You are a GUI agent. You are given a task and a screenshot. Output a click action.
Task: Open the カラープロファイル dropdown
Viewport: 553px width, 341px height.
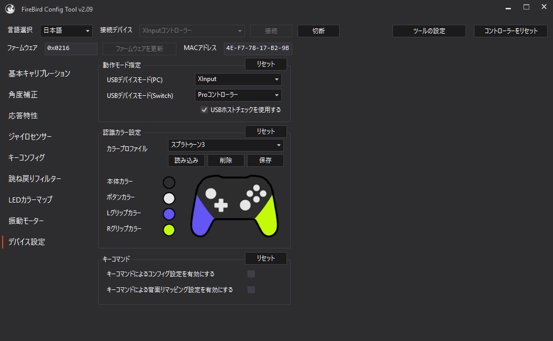tap(225, 145)
